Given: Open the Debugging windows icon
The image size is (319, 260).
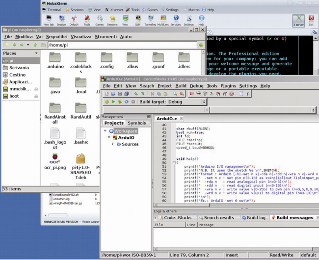Looking at the screenshot, I should click(x=241, y=94).
